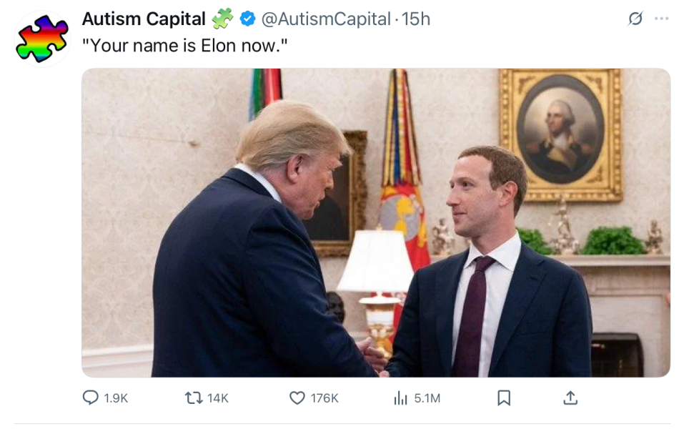Click the blue verified badge

coord(248,19)
